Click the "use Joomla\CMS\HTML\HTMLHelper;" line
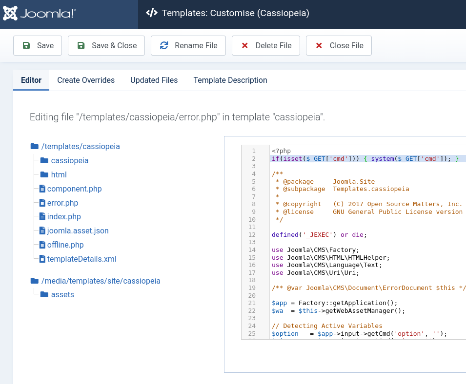466x384 pixels. tap(330, 258)
